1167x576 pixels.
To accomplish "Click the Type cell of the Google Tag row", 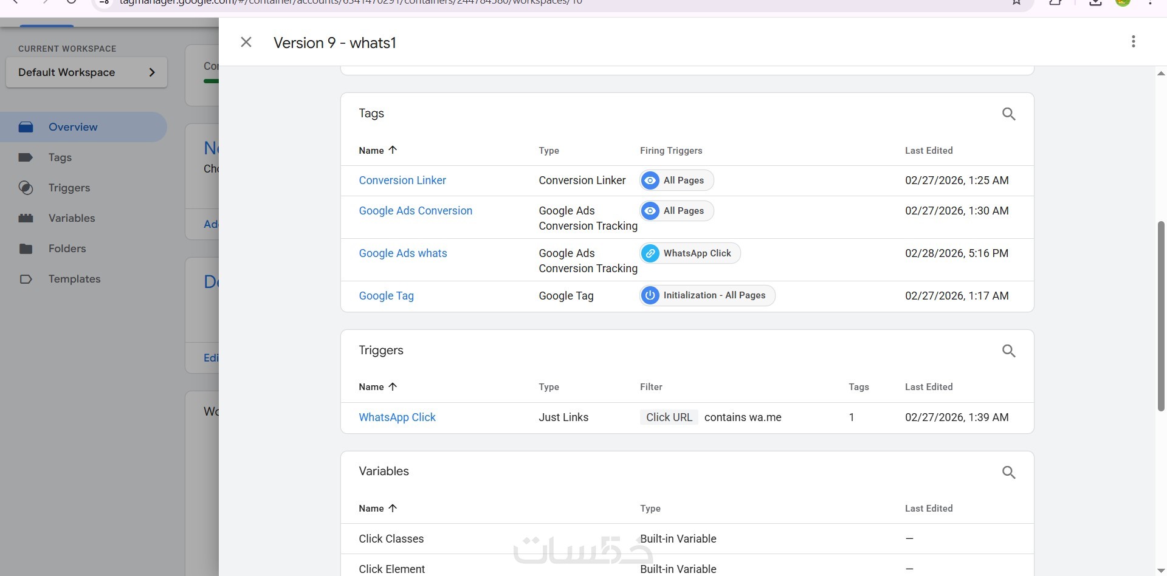I will pos(566,296).
